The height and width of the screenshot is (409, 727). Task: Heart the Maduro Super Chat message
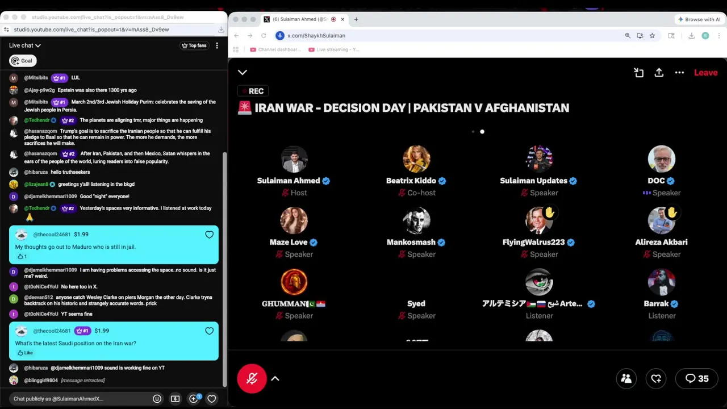pyautogui.click(x=210, y=235)
